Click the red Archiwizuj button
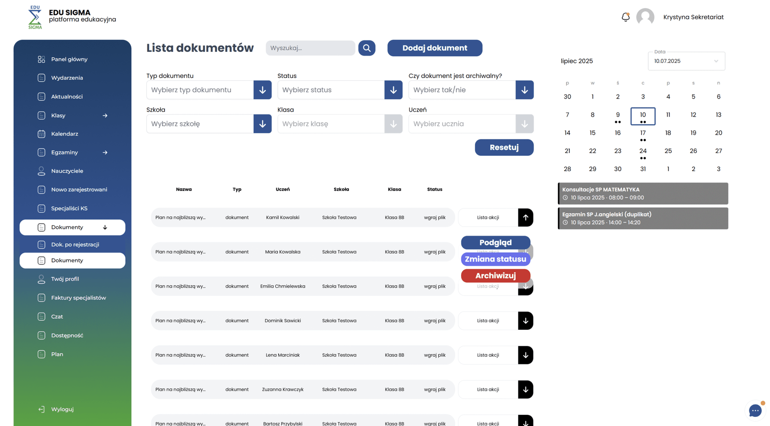 tap(495, 276)
